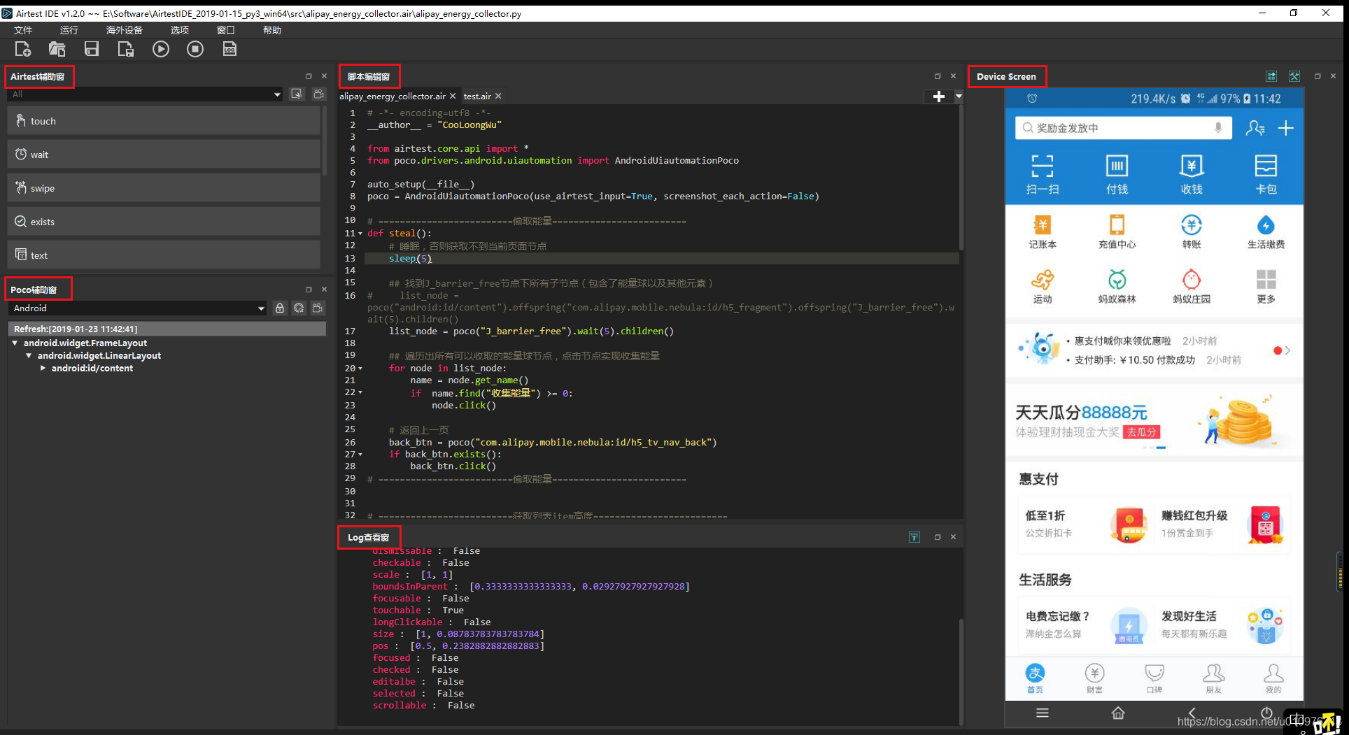Toggle the Poco lock inspect icon
1349x735 pixels.
[280, 308]
